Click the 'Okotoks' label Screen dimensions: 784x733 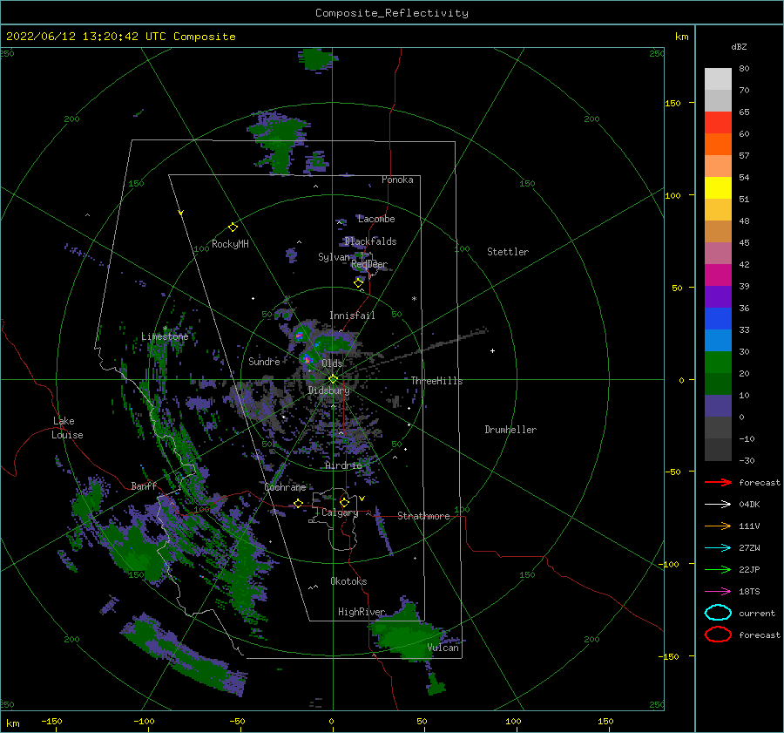click(x=348, y=581)
